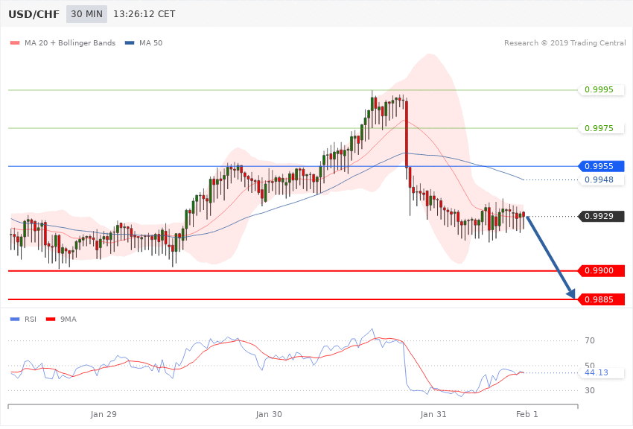The height and width of the screenshot is (429, 633).
Task: Select the red 0.9885 support level tag
Action: [x=602, y=299]
